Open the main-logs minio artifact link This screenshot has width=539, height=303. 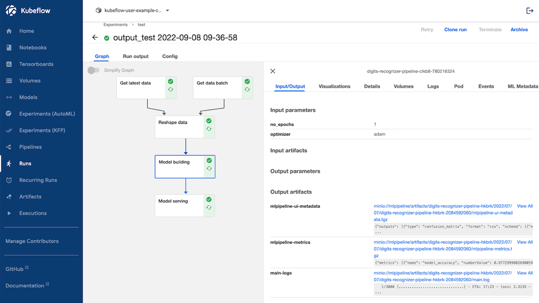(442, 276)
